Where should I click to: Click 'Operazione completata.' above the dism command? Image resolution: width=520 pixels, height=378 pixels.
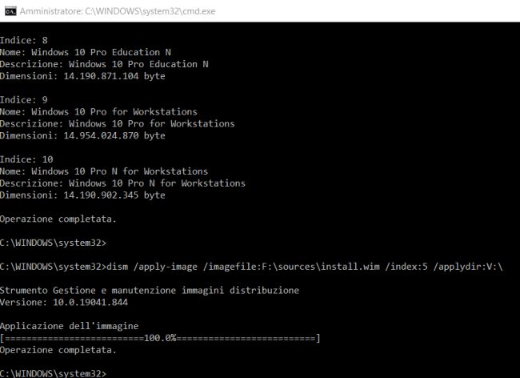point(58,219)
